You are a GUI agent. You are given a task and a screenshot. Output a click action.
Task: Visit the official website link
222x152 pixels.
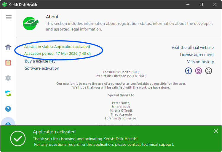click(x=193, y=47)
